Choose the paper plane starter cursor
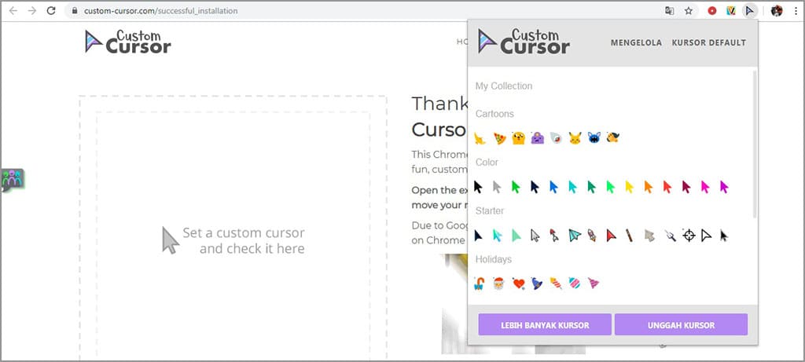The width and height of the screenshot is (805, 362). [575, 235]
